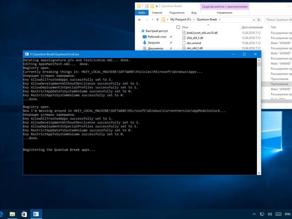Viewport: 292px width, 219px height.
Task: Expand the chevron before My Passport (F:)
Action: point(168,20)
